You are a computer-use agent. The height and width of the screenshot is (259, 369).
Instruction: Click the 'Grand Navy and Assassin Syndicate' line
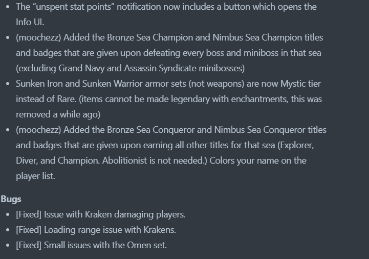pos(130,68)
